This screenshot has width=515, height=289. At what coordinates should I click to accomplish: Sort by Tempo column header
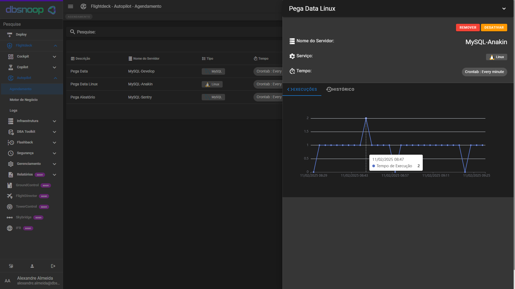(x=261, y=59)
